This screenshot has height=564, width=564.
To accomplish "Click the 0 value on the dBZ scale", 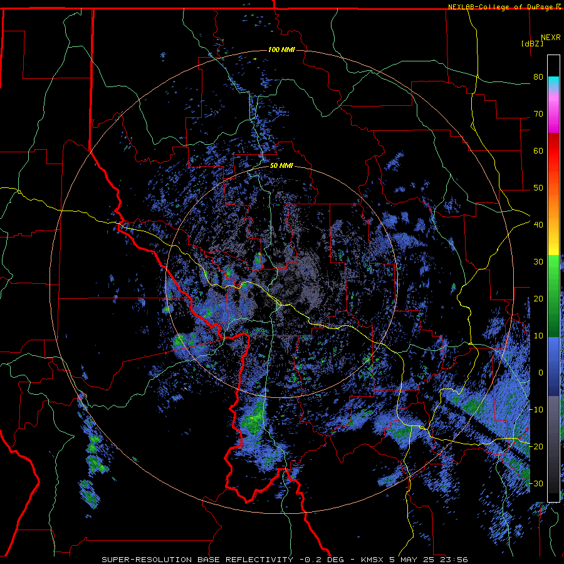I will 541,373.
